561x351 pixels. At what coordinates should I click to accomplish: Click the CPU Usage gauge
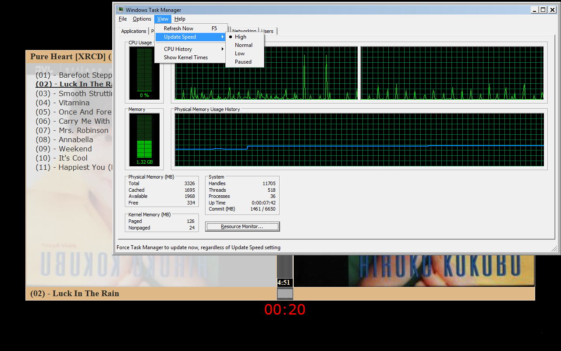pyautogui.click(x=144, y=73)
